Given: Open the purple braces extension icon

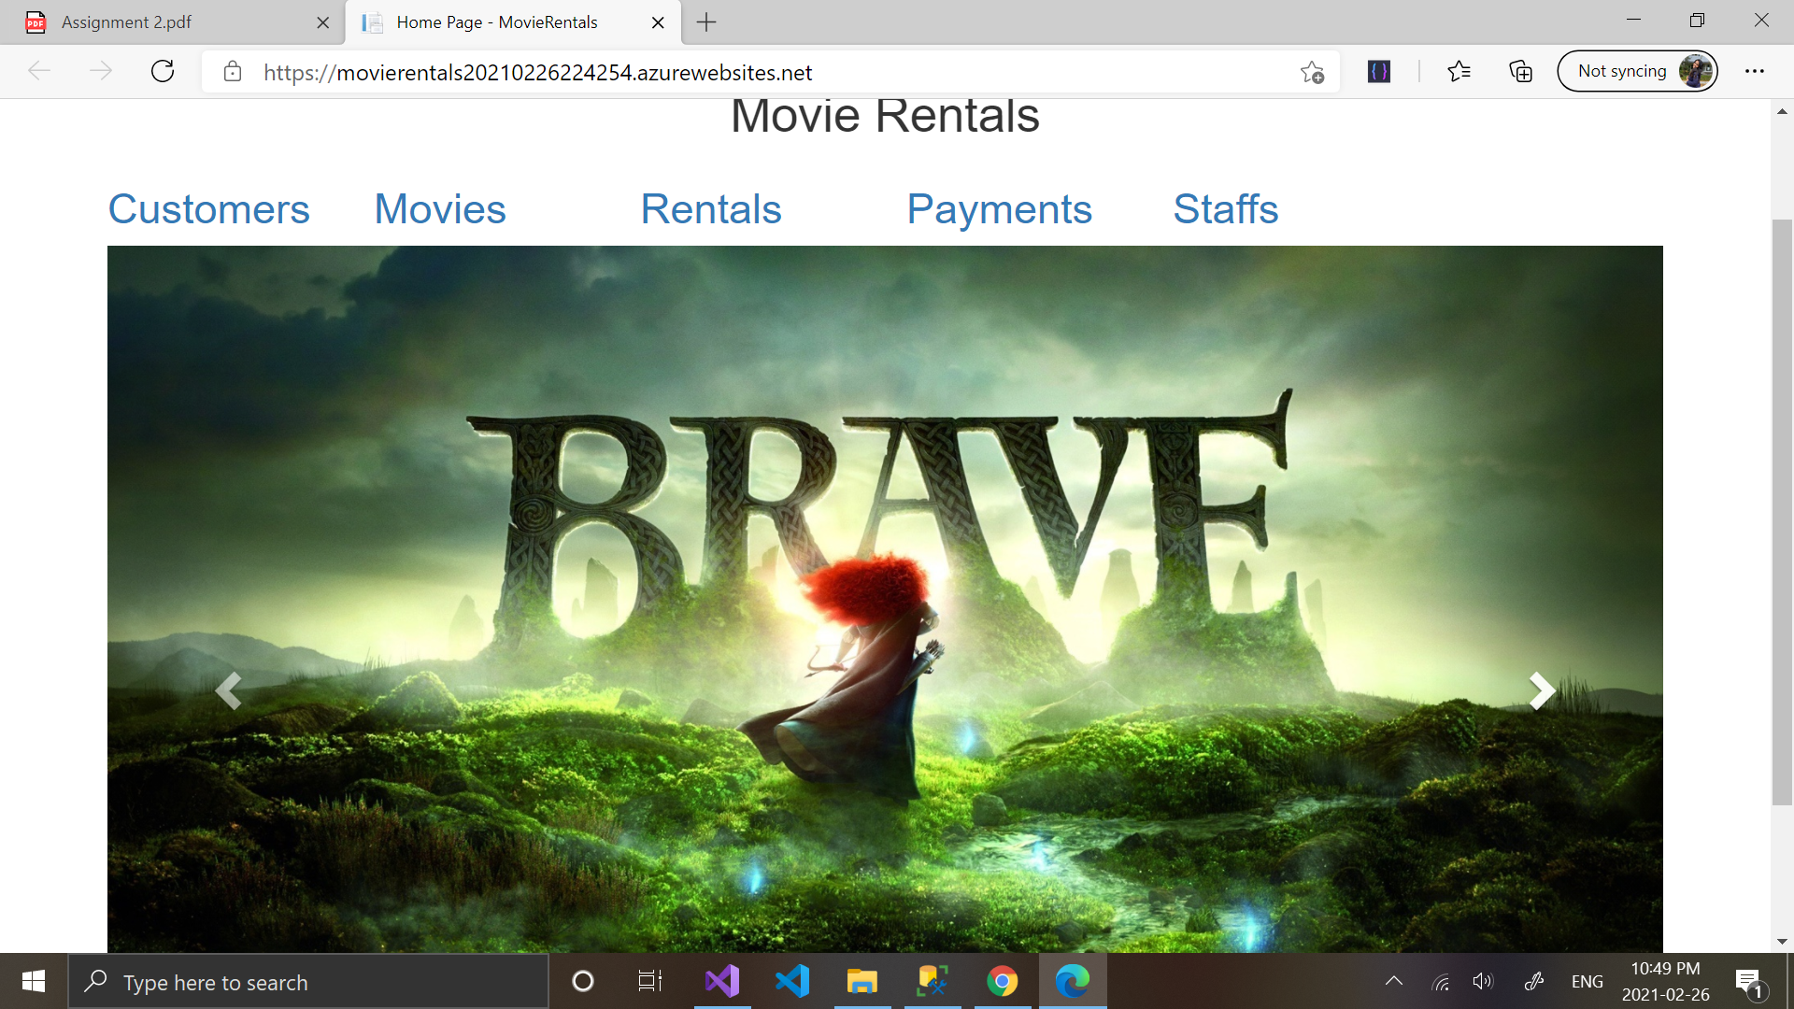Looking at the screenshot, I should (1379, 71).
